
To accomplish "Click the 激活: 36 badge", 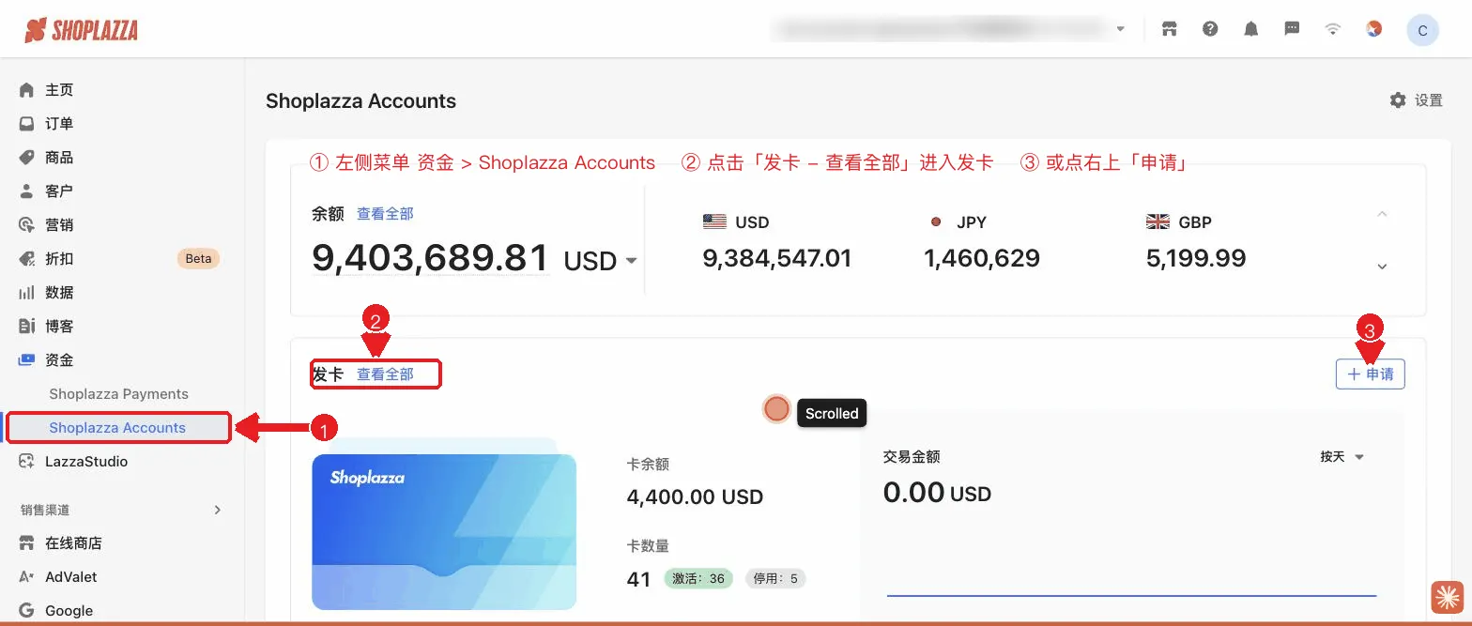I will (698, 579).
